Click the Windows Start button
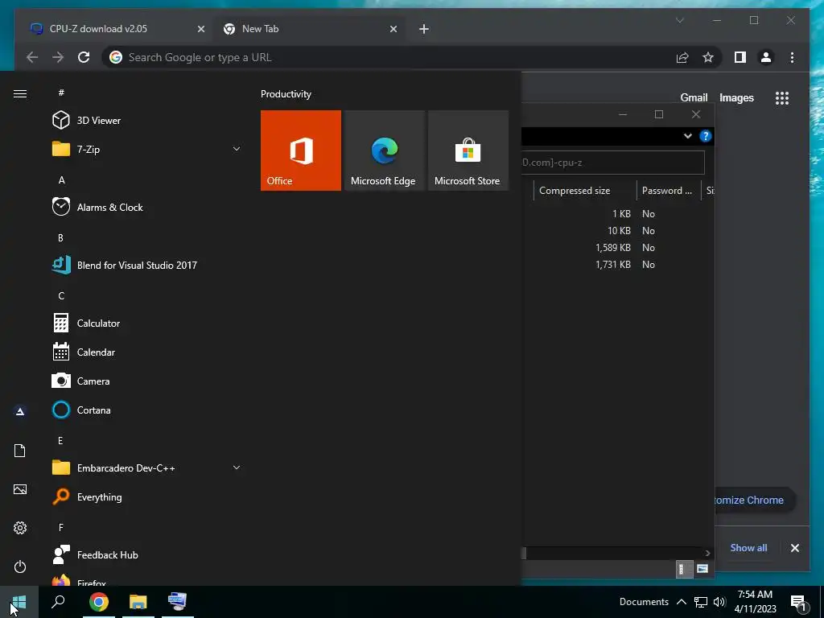824x618 pixels. tap(19, 602)
